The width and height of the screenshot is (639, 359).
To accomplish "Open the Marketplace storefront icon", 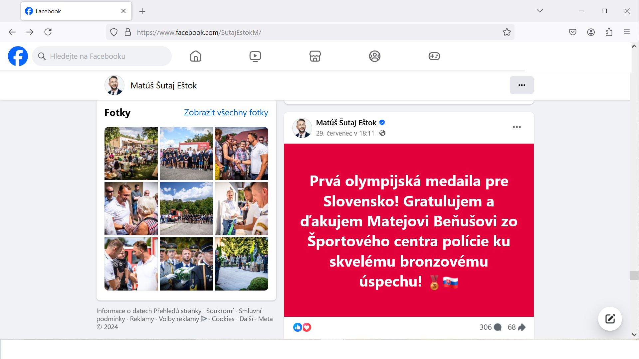I will [x=315, y=56].
